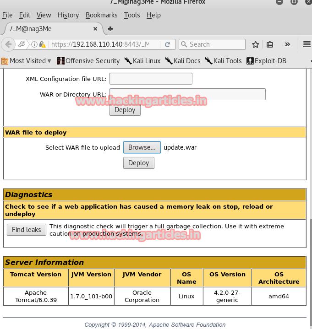Click Apache Tomcat/6.0.39 cell
312x329 pixels.
click(36, 296)
